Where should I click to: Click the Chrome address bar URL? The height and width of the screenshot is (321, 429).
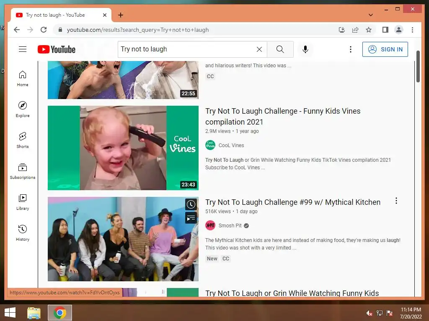point(137,30)
